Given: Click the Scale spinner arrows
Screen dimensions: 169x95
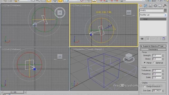Looking at the screenshot, I should 163,77.
